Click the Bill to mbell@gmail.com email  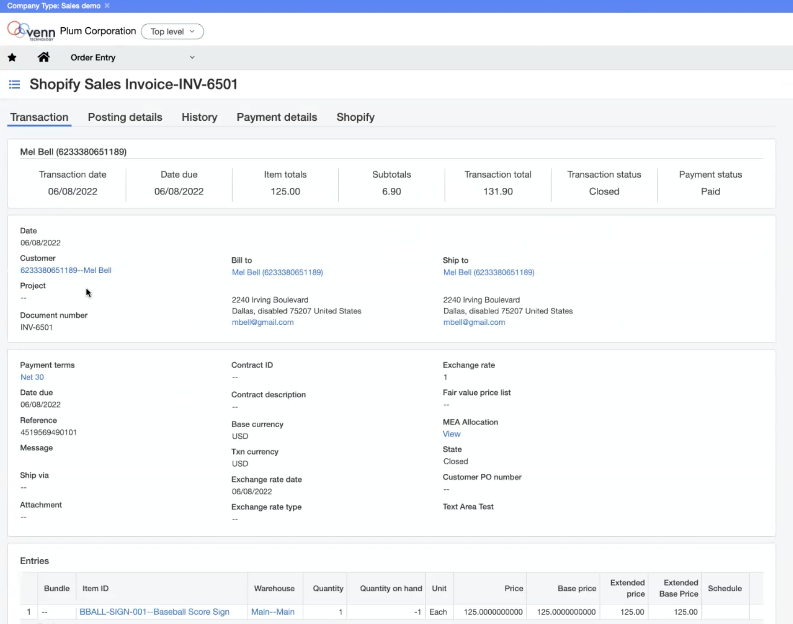[x=263, y=322]
